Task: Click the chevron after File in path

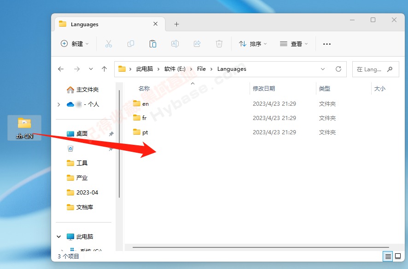Action: tap(211, 69)
